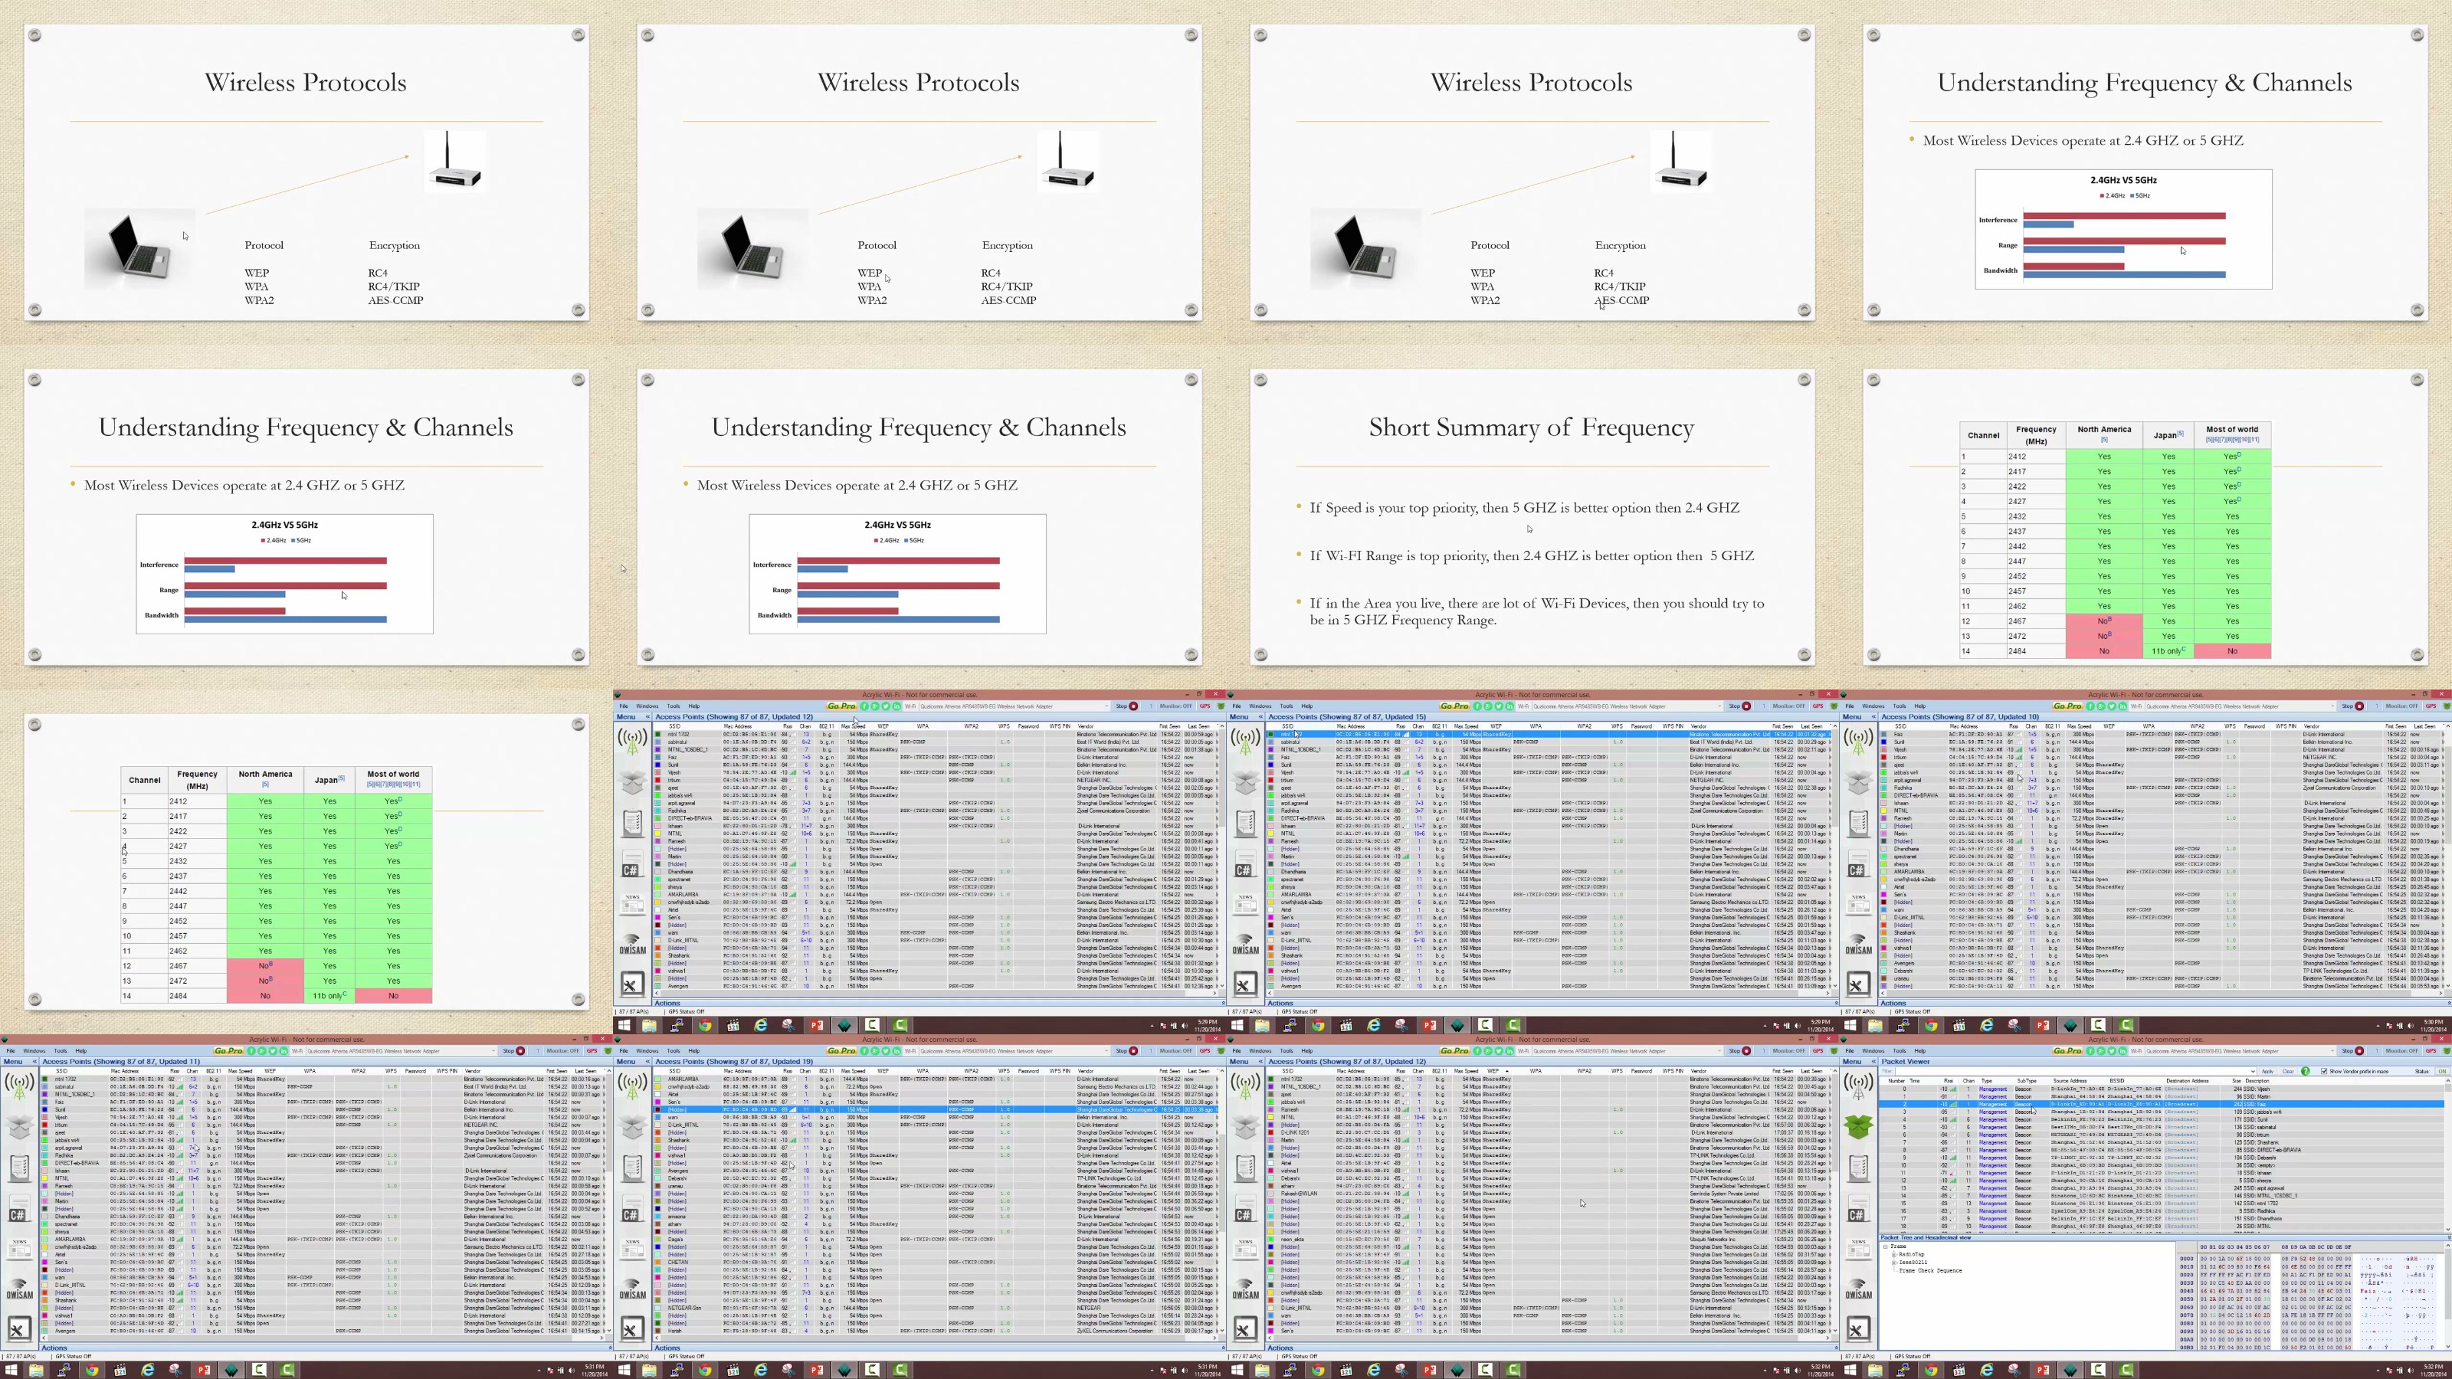Open the OWISAM icon in the Packet Viewer sidebar
Viewport: 2452px width, 1379px height.
[x=1858, y=1289]
